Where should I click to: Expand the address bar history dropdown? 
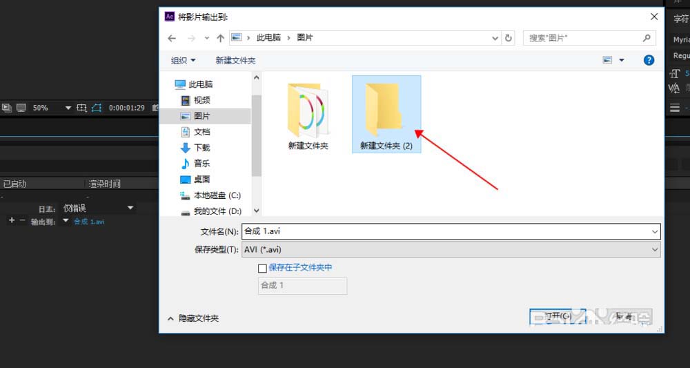(495, 38)
